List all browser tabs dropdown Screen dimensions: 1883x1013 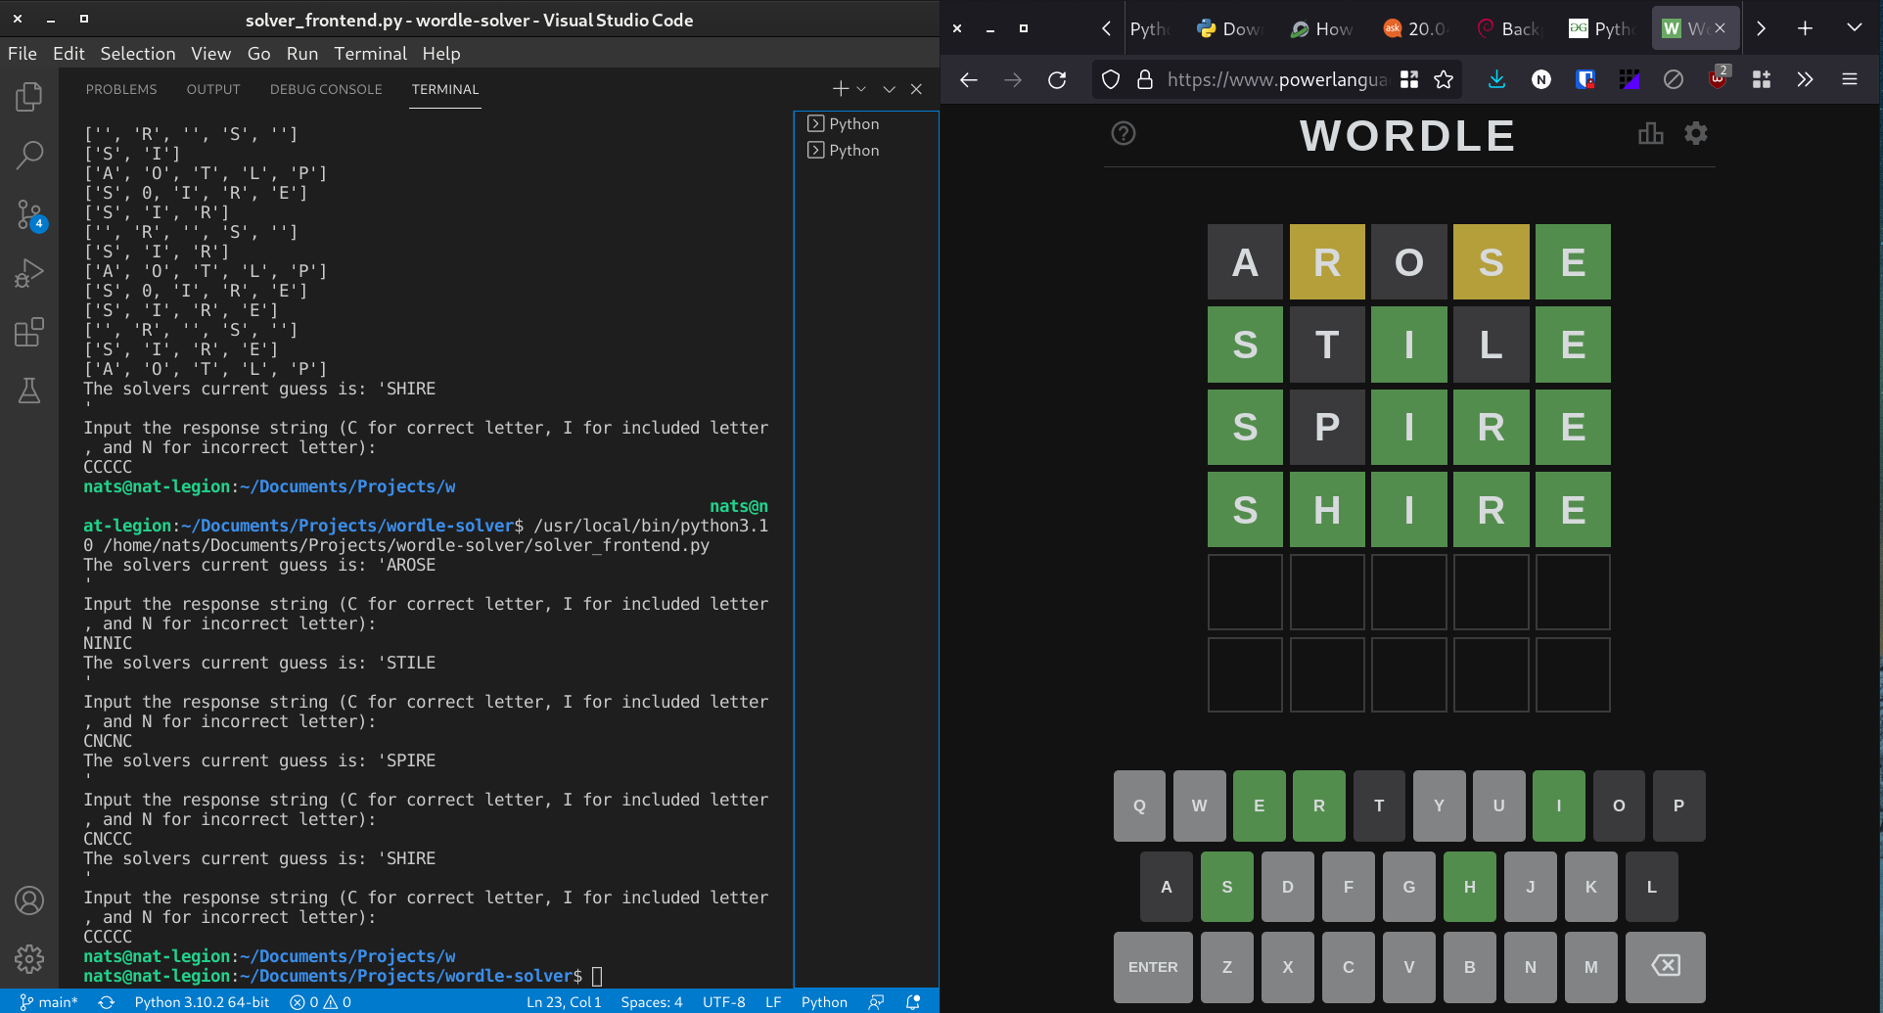(x=1854, y=28)
